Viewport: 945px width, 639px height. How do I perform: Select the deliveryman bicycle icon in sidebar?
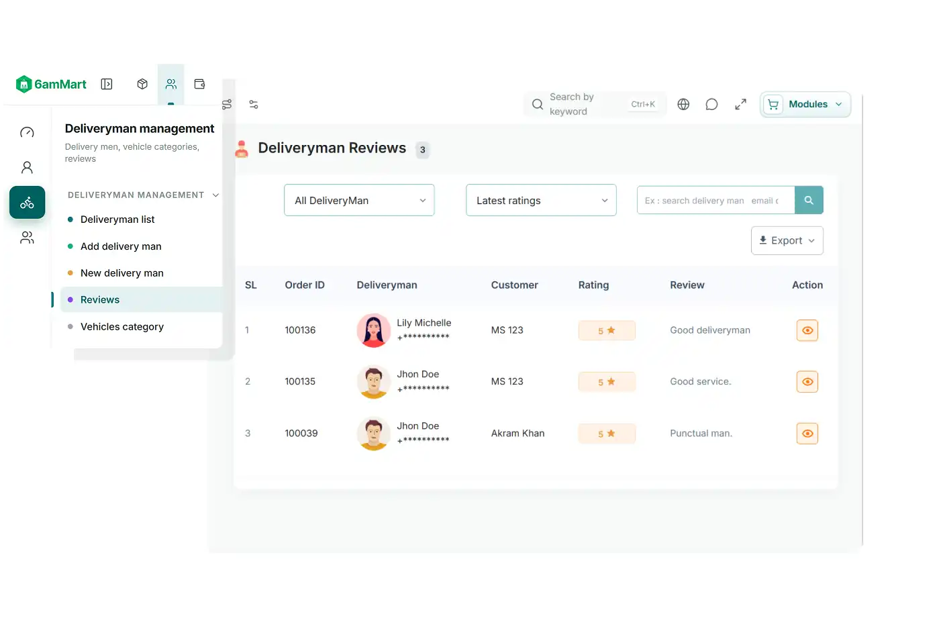tap(27, 202)
